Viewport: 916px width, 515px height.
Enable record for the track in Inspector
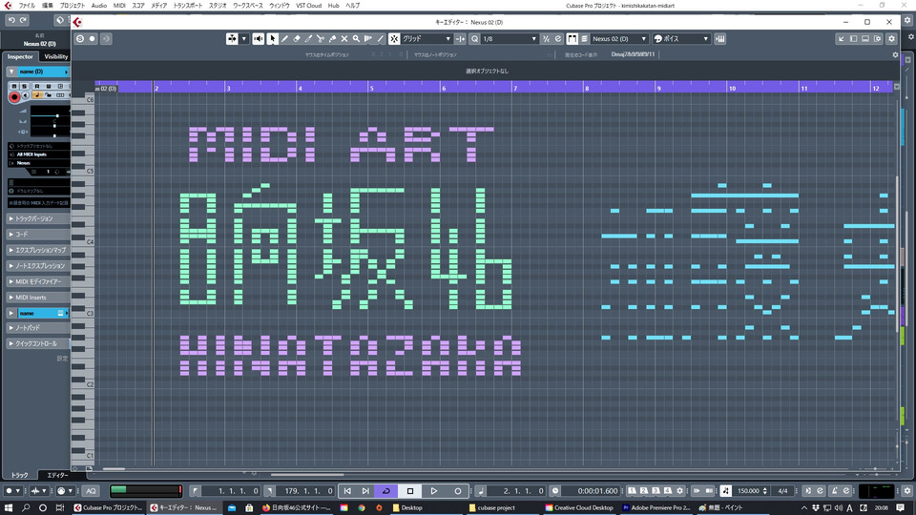[x=14, y=97]
